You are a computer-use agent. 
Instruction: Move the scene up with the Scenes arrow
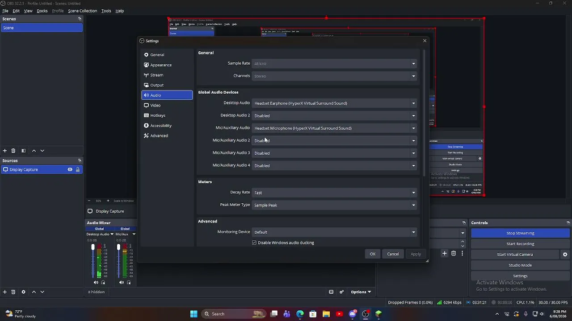pyautogui.click(x=34, y=151)
